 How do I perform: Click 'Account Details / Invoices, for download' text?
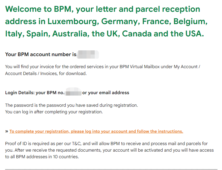pyautogui.click(x=46, y=74)
